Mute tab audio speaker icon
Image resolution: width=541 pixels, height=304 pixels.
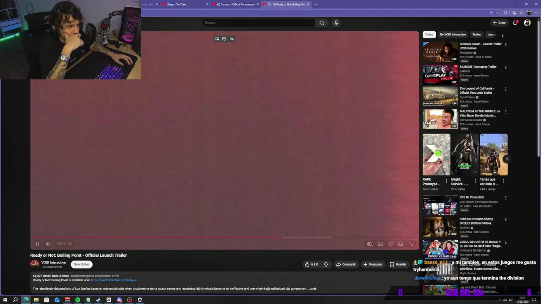[x=269, y=4]
